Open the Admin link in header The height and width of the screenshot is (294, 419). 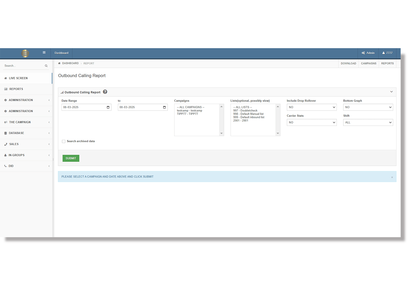coord(368,53)
